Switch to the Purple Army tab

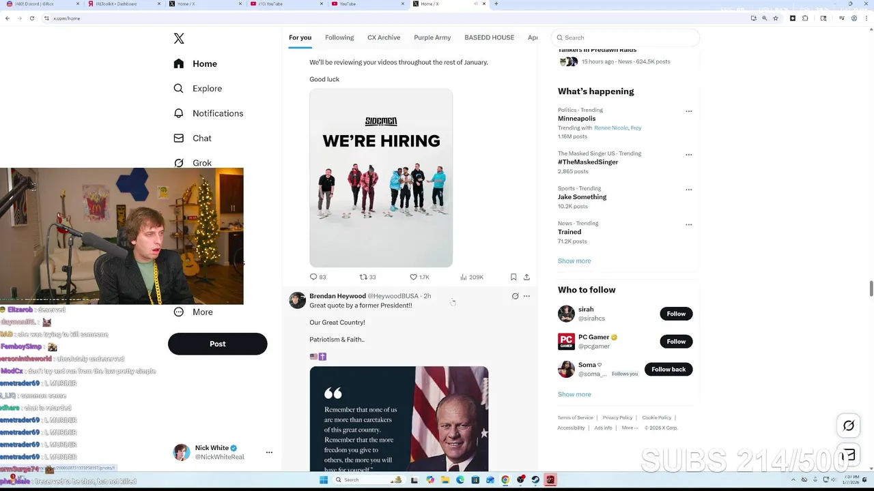tap(432, 38)
